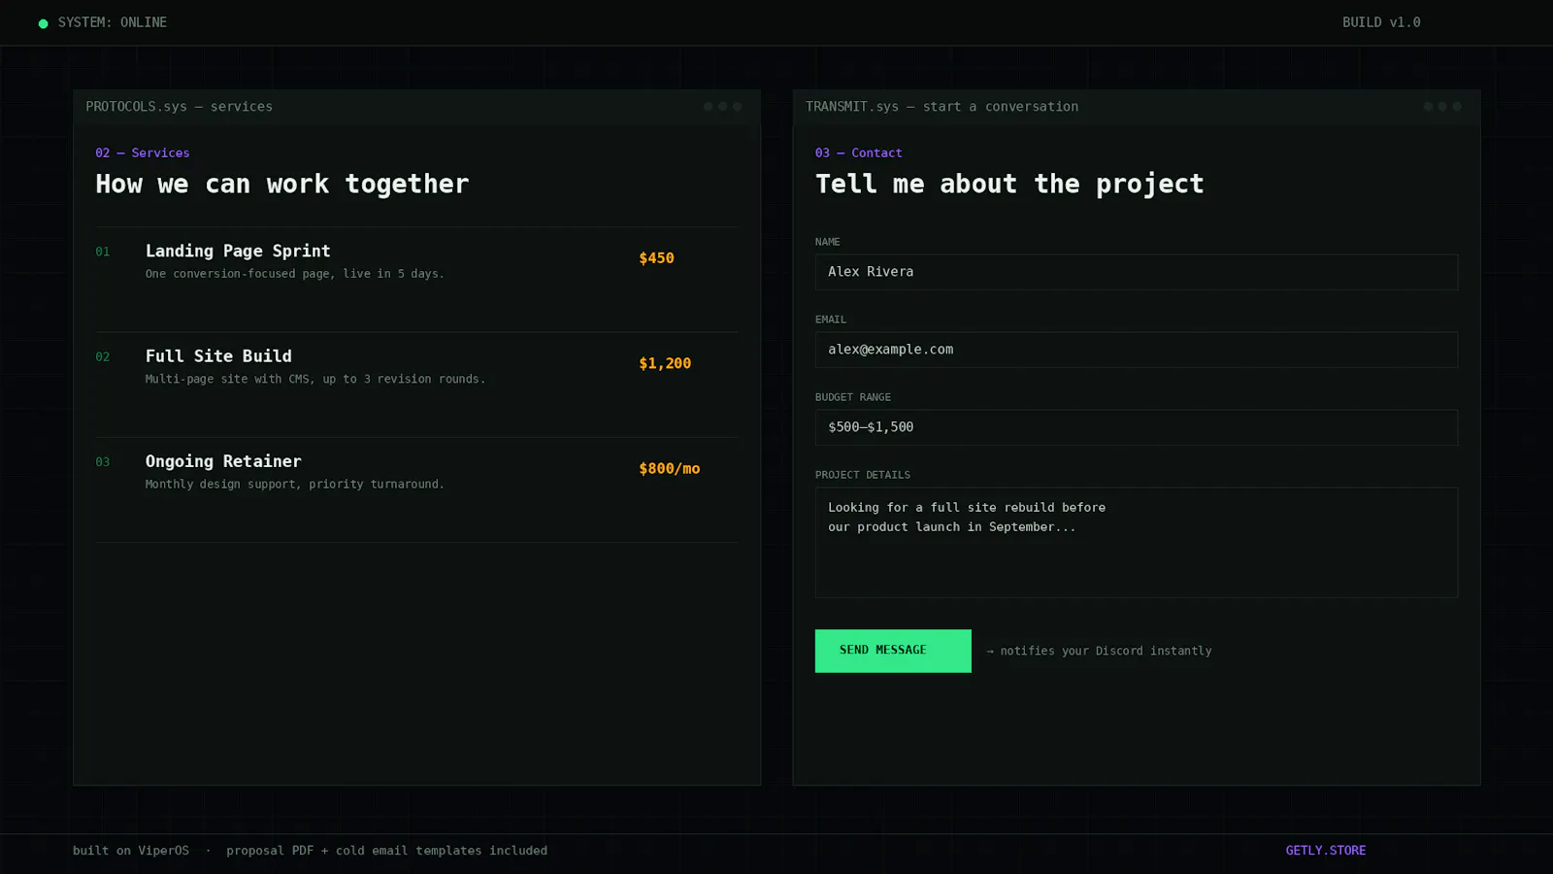1553x874 pixels.
Task: Focus the Budget Range input field
Action: point(1137,427)
